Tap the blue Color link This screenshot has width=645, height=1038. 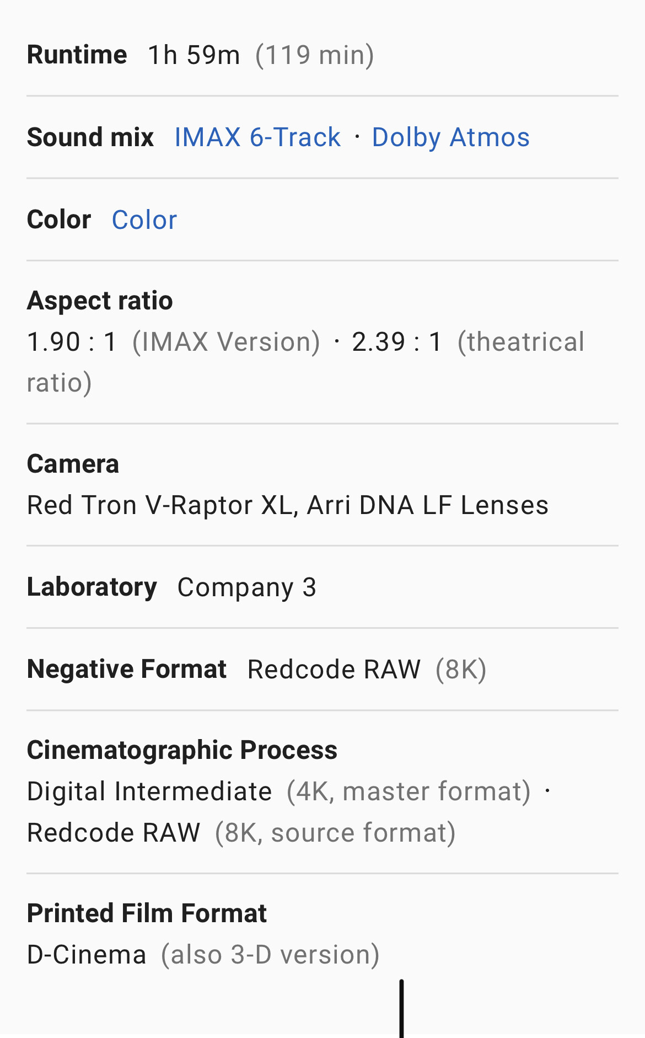[144, 220]
